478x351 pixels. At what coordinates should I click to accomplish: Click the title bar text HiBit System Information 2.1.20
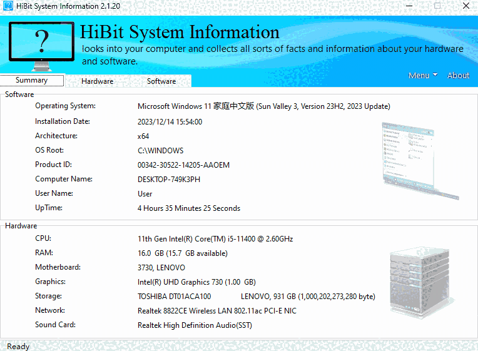click(x=68, y=6)
